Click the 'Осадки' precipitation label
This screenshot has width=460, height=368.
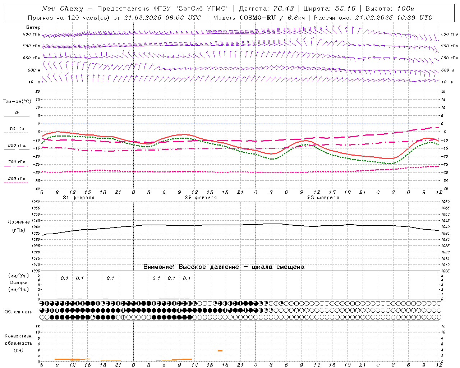19,283
